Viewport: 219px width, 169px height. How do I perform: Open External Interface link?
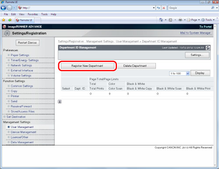[22, 70]
